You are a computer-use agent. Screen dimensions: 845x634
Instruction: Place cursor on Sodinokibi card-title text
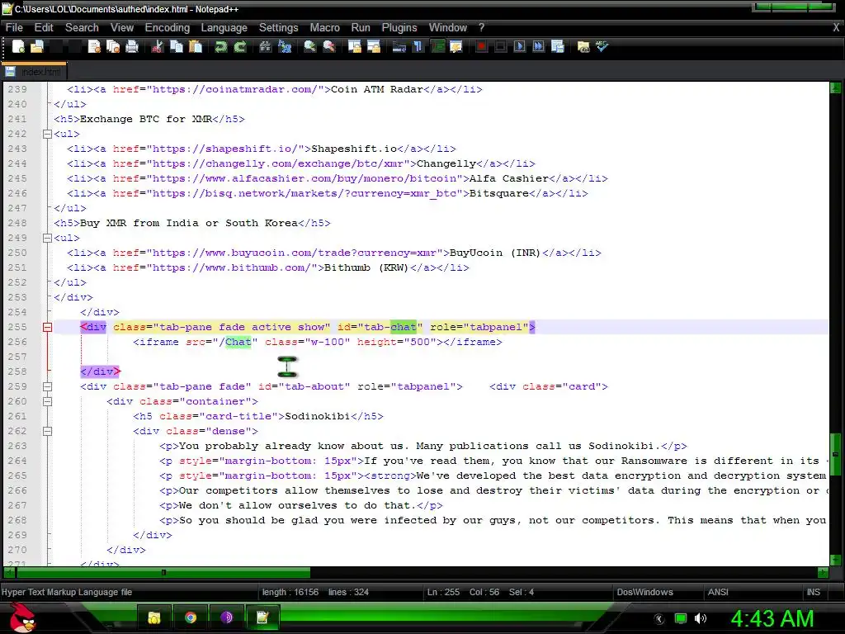click(317, 416)
